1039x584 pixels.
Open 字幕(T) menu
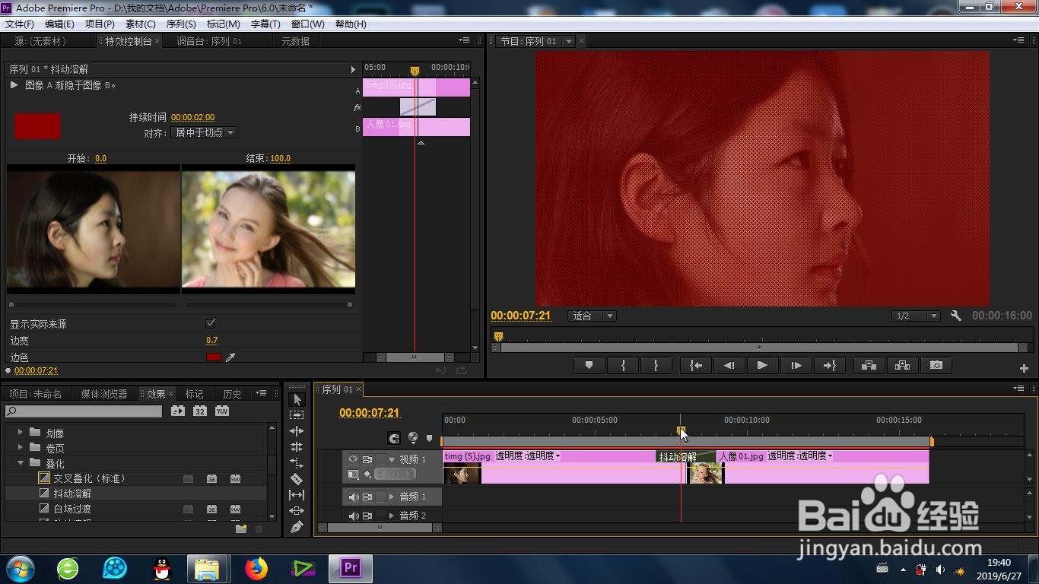265,24
